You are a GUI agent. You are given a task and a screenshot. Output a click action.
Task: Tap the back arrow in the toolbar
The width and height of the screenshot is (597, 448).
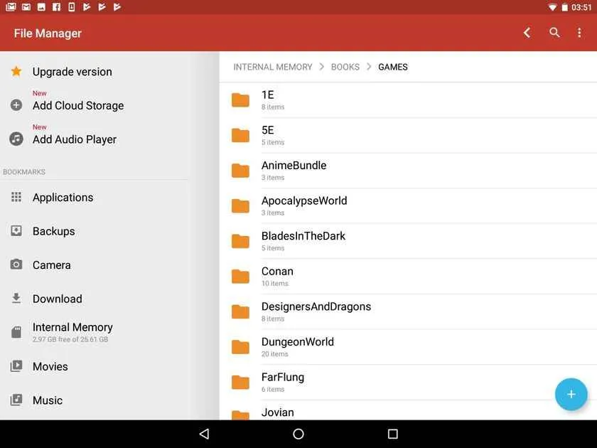click(527, 33)
